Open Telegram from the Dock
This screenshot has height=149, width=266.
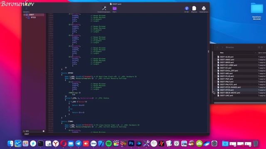tap(79, 144)
